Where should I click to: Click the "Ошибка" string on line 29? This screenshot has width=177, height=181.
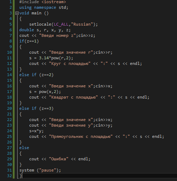59,159
